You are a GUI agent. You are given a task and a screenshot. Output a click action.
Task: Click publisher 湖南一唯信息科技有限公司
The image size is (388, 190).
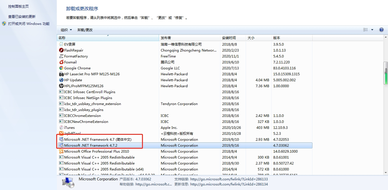(x=181, y=44)
